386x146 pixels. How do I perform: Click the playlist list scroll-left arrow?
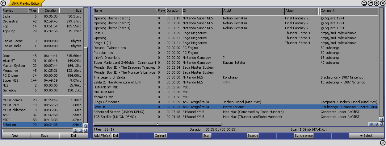pos(76,131)
